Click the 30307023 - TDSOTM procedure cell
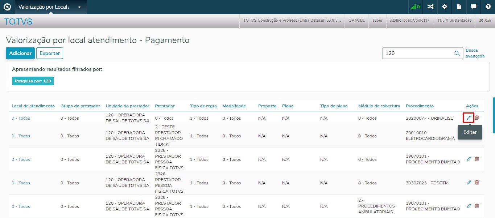The height and width of the screenshot is (218, 495). 427,183
